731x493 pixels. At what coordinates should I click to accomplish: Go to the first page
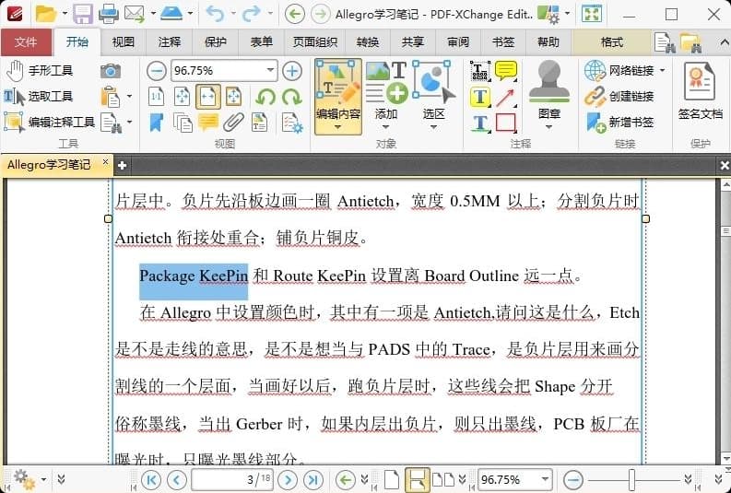tap(151, 479)
